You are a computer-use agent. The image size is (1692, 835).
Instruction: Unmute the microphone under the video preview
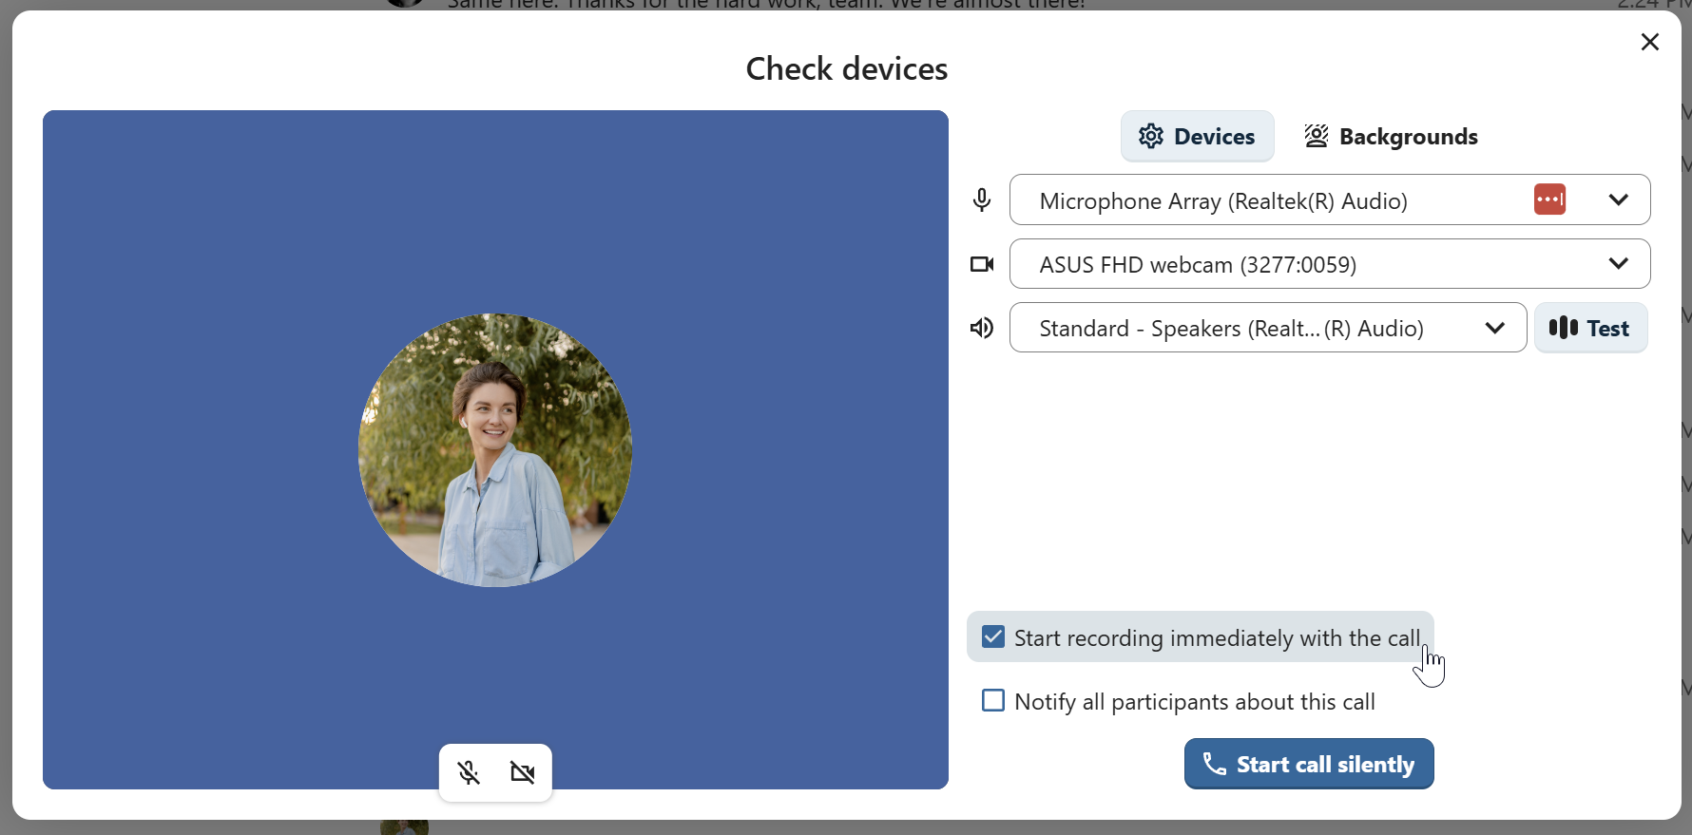pyautogui.click(x=469, y=772)
